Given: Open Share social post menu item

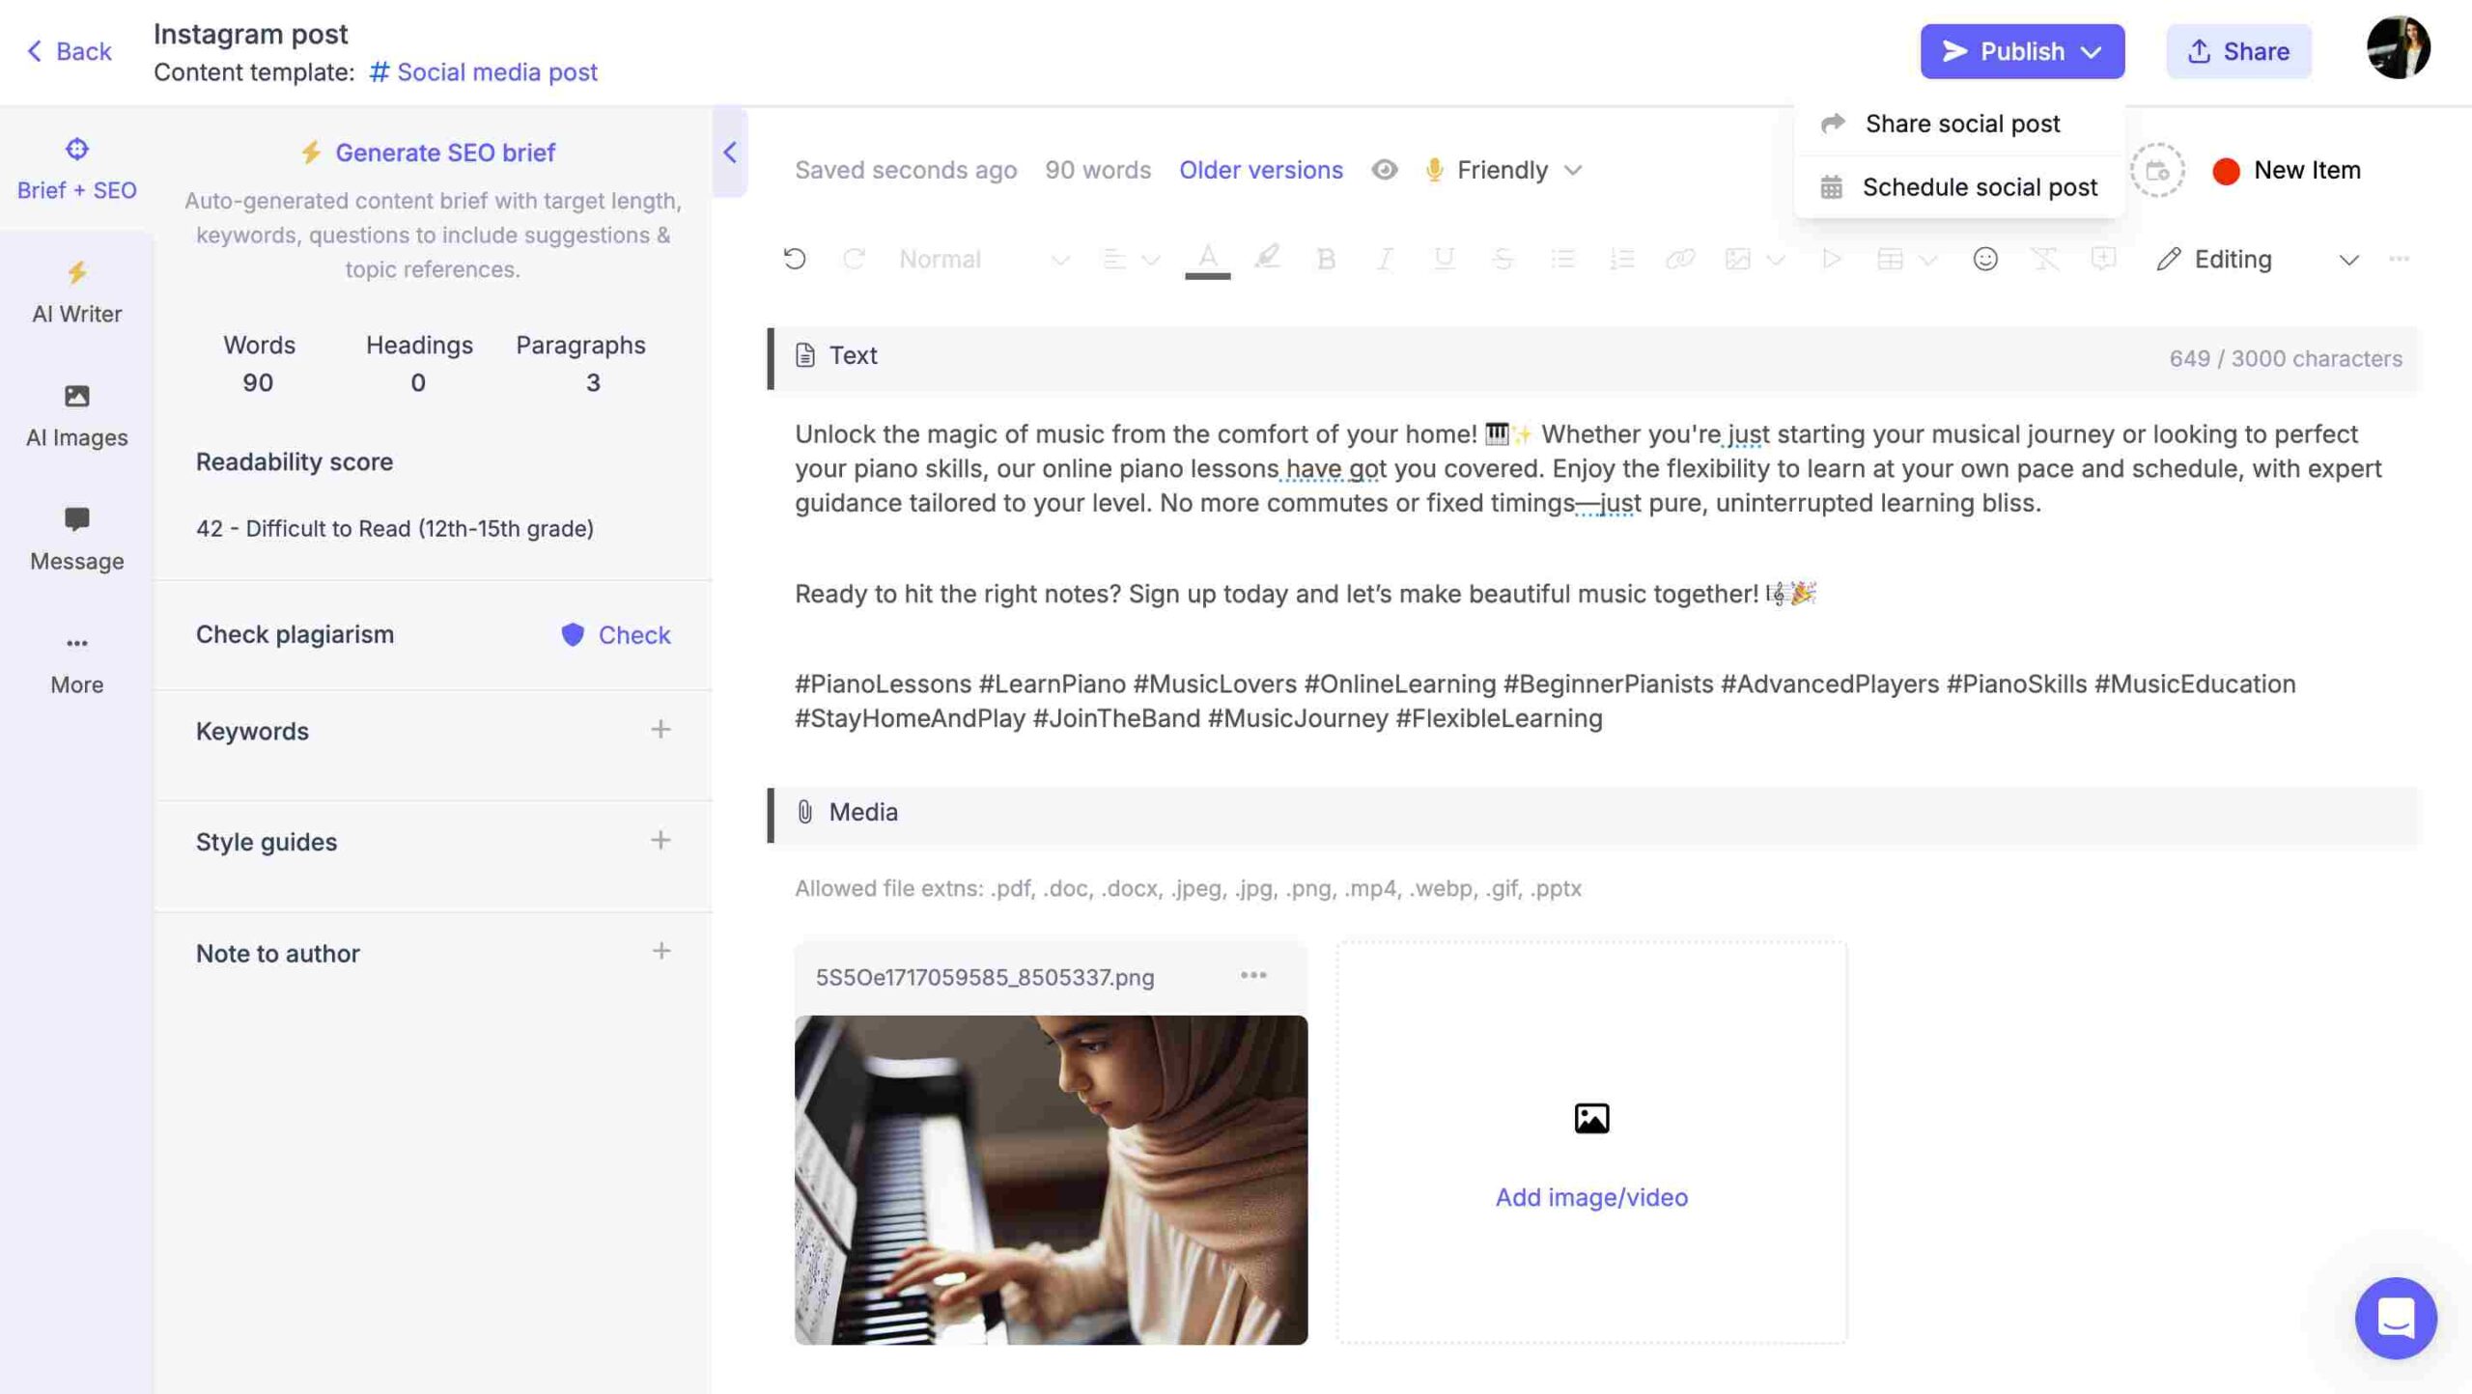Looking at the screenshot, I should click(x=1963, y=123).
